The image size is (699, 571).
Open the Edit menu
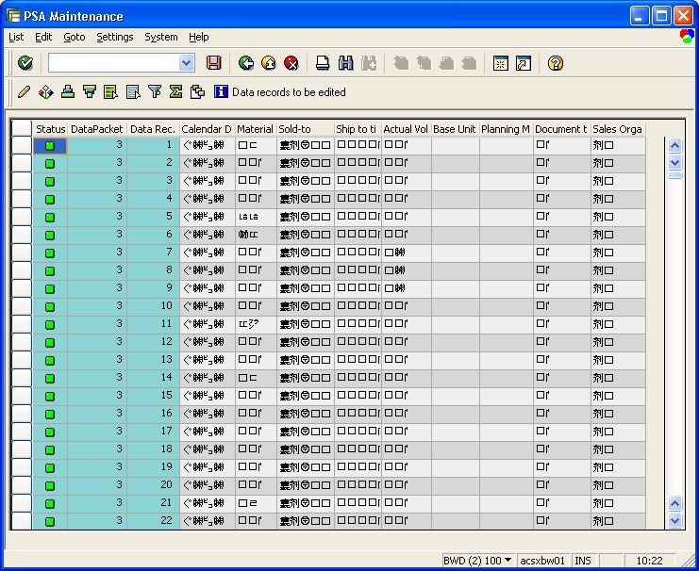pyautogui.click(x=43, y=37)
